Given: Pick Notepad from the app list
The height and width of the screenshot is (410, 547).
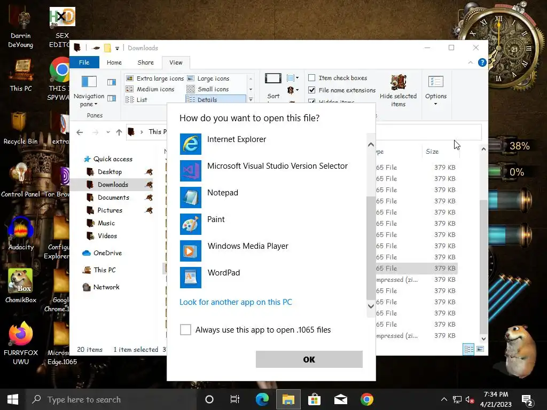Looking at the screenshot, I should [x=273, y=198].
